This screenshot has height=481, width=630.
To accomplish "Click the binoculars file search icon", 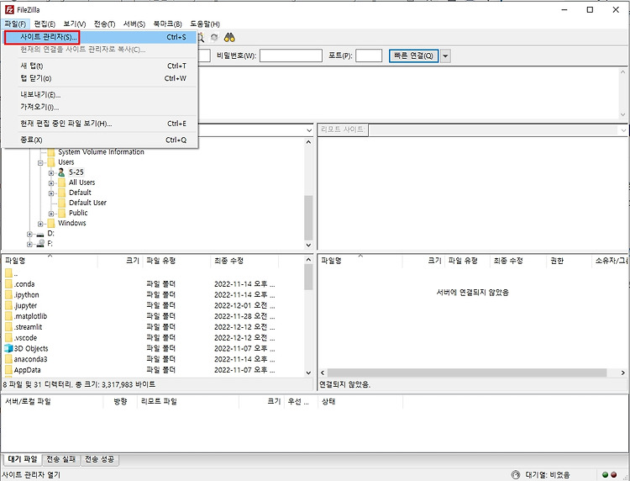I will pos(229,38).
